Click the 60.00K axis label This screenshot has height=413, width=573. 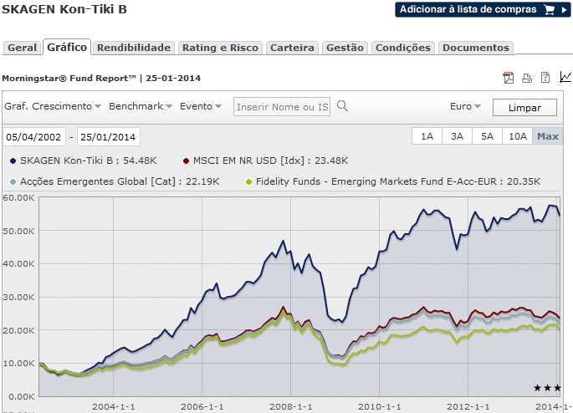tap(18, 198)
